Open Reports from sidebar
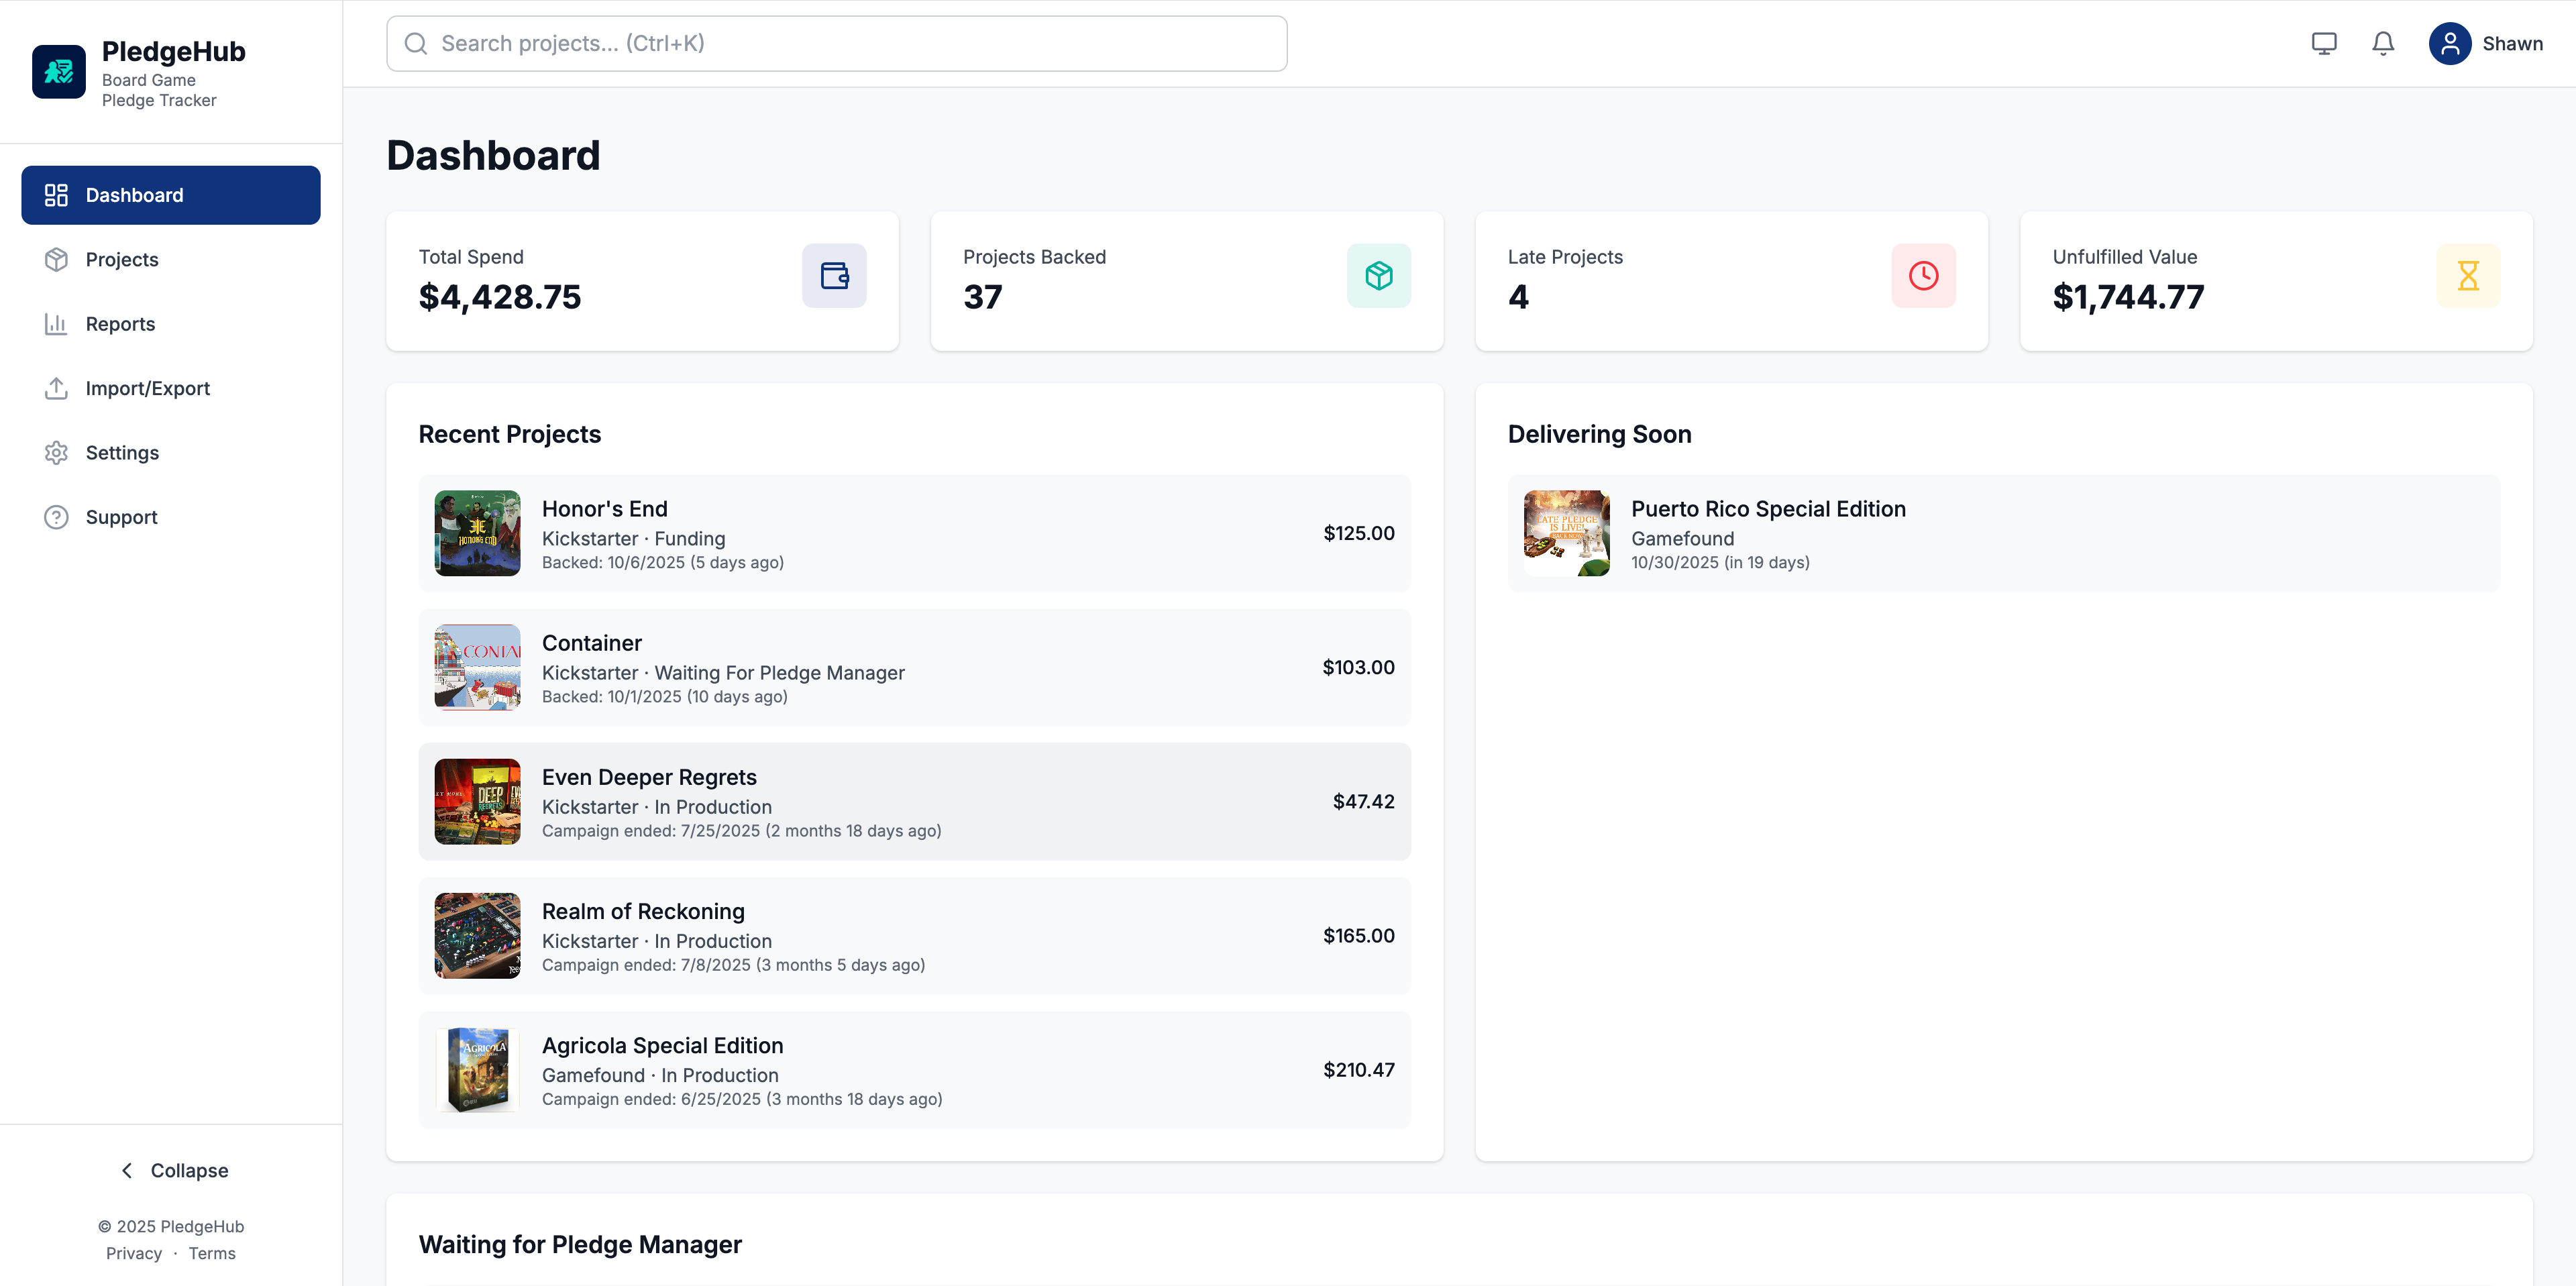This screenshot has height=1286, width=2576. pos(120,324)
